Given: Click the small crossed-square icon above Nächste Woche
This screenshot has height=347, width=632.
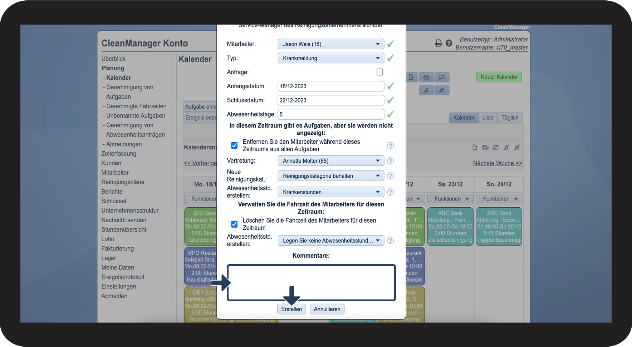Looking at the screenshot, I should click(x=496, y=147).
